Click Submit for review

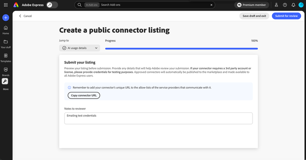click(x=286, y=16)
